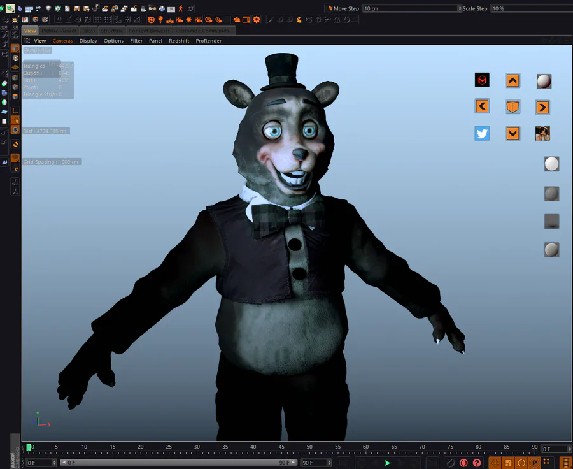Switch to the Takes tab
The height and width of the screenshot is (469, 573).
click(x=88, y=31)
